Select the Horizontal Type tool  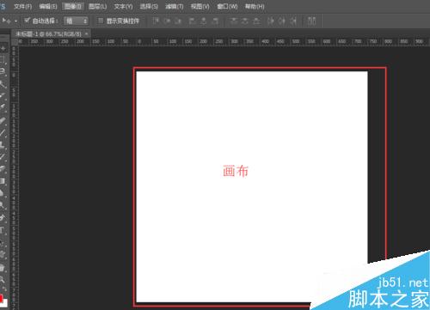click(x=3, y=230)
